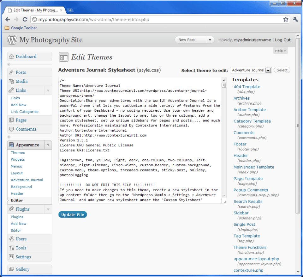This screenshot has width=303, height=277.
Task: Open Menus under Appearance
Action: 16,166
